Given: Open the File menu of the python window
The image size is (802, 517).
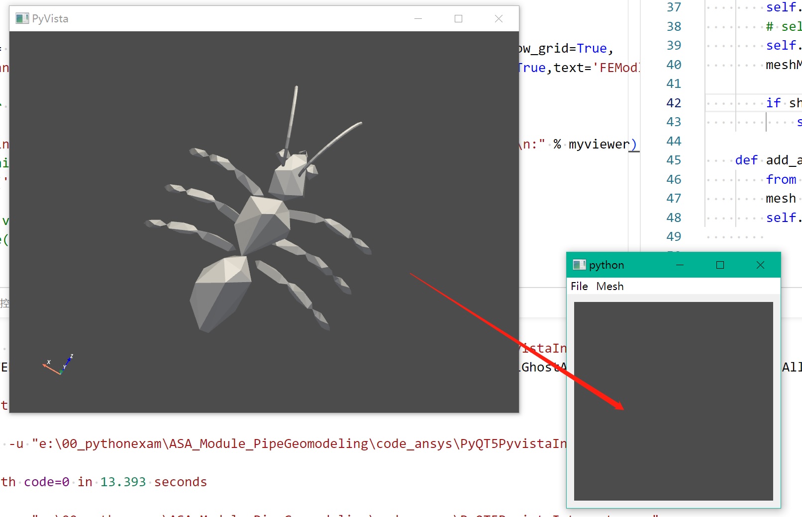Looking at the screenshot, I should tap(580, 286).
